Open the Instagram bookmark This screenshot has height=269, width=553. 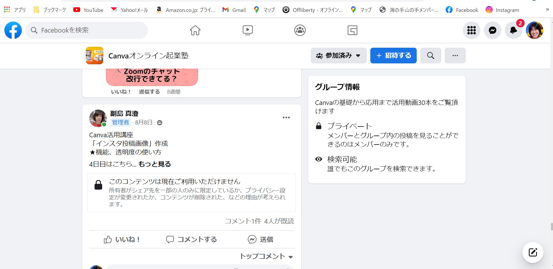(503, 10)
